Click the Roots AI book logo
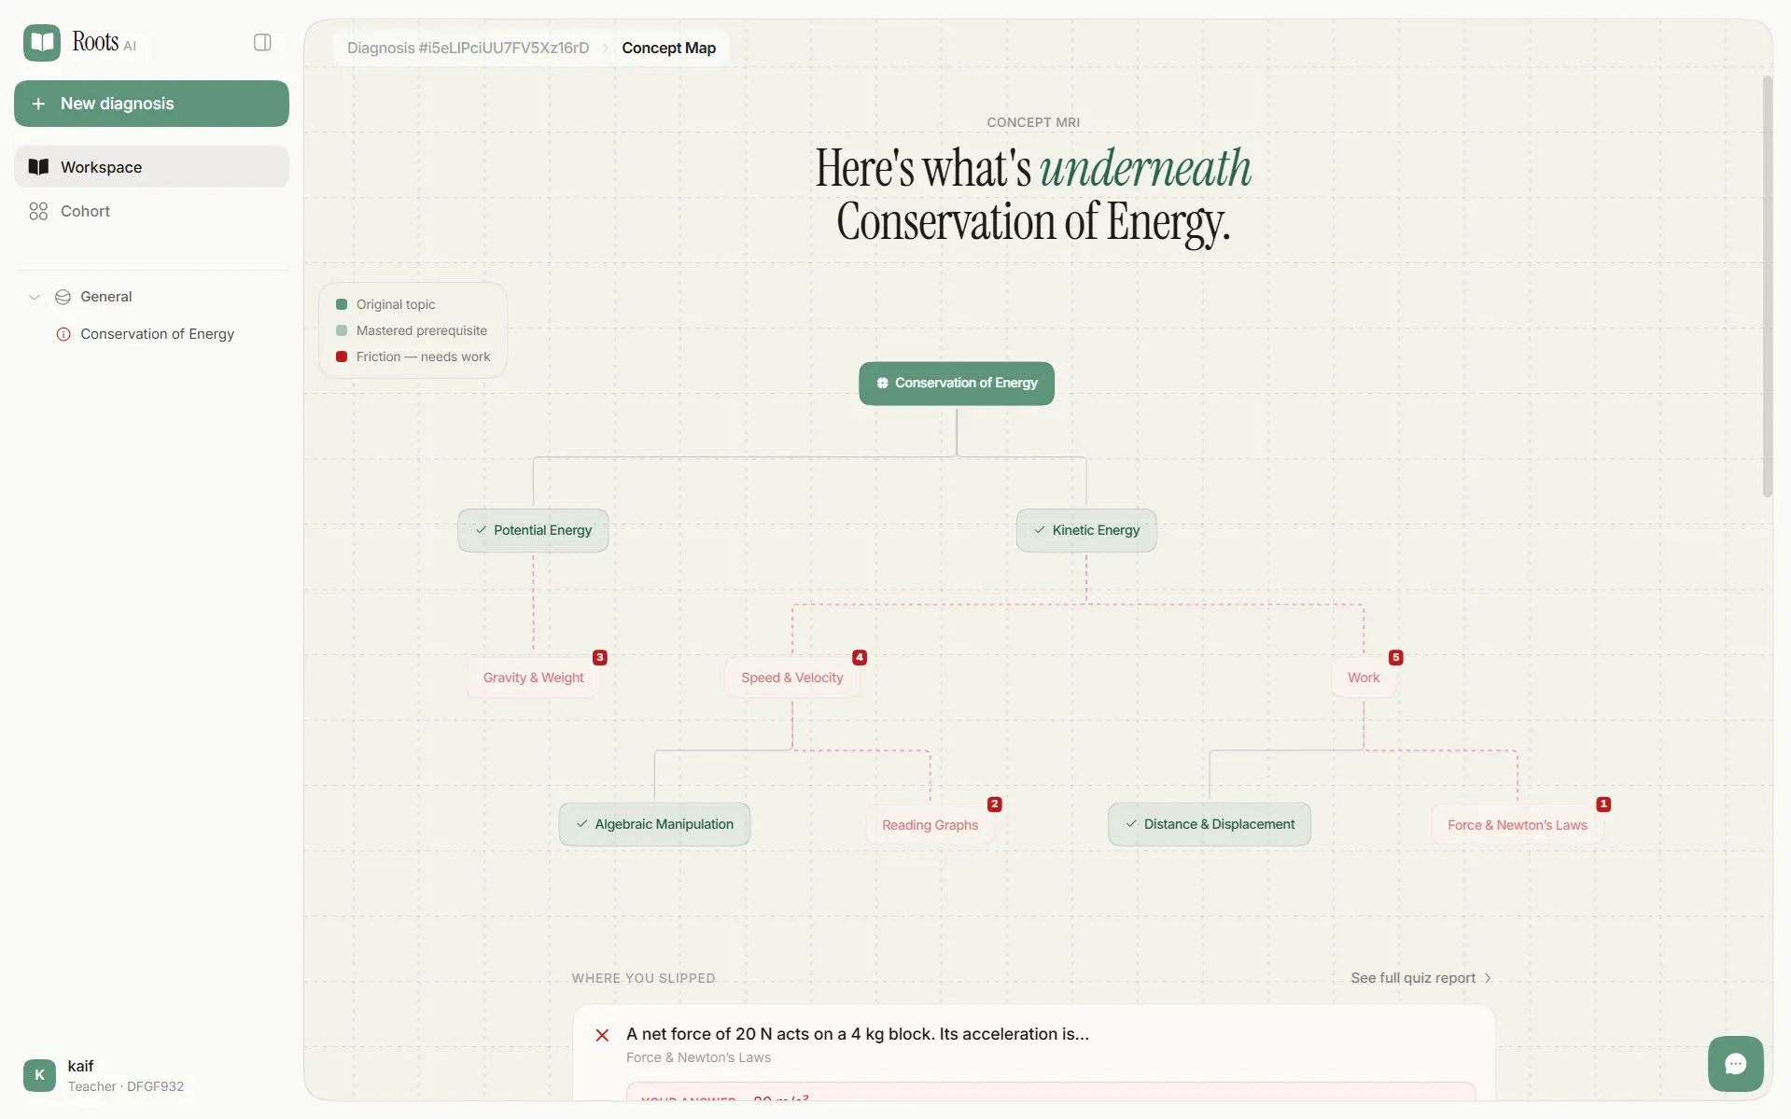 click(42, 42)
